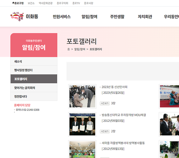This screenshot has width=179, height=158.
Task: Click the 포토갤러리 breadcrumb link
Action: pyautogui.click(x=96, y=49)
